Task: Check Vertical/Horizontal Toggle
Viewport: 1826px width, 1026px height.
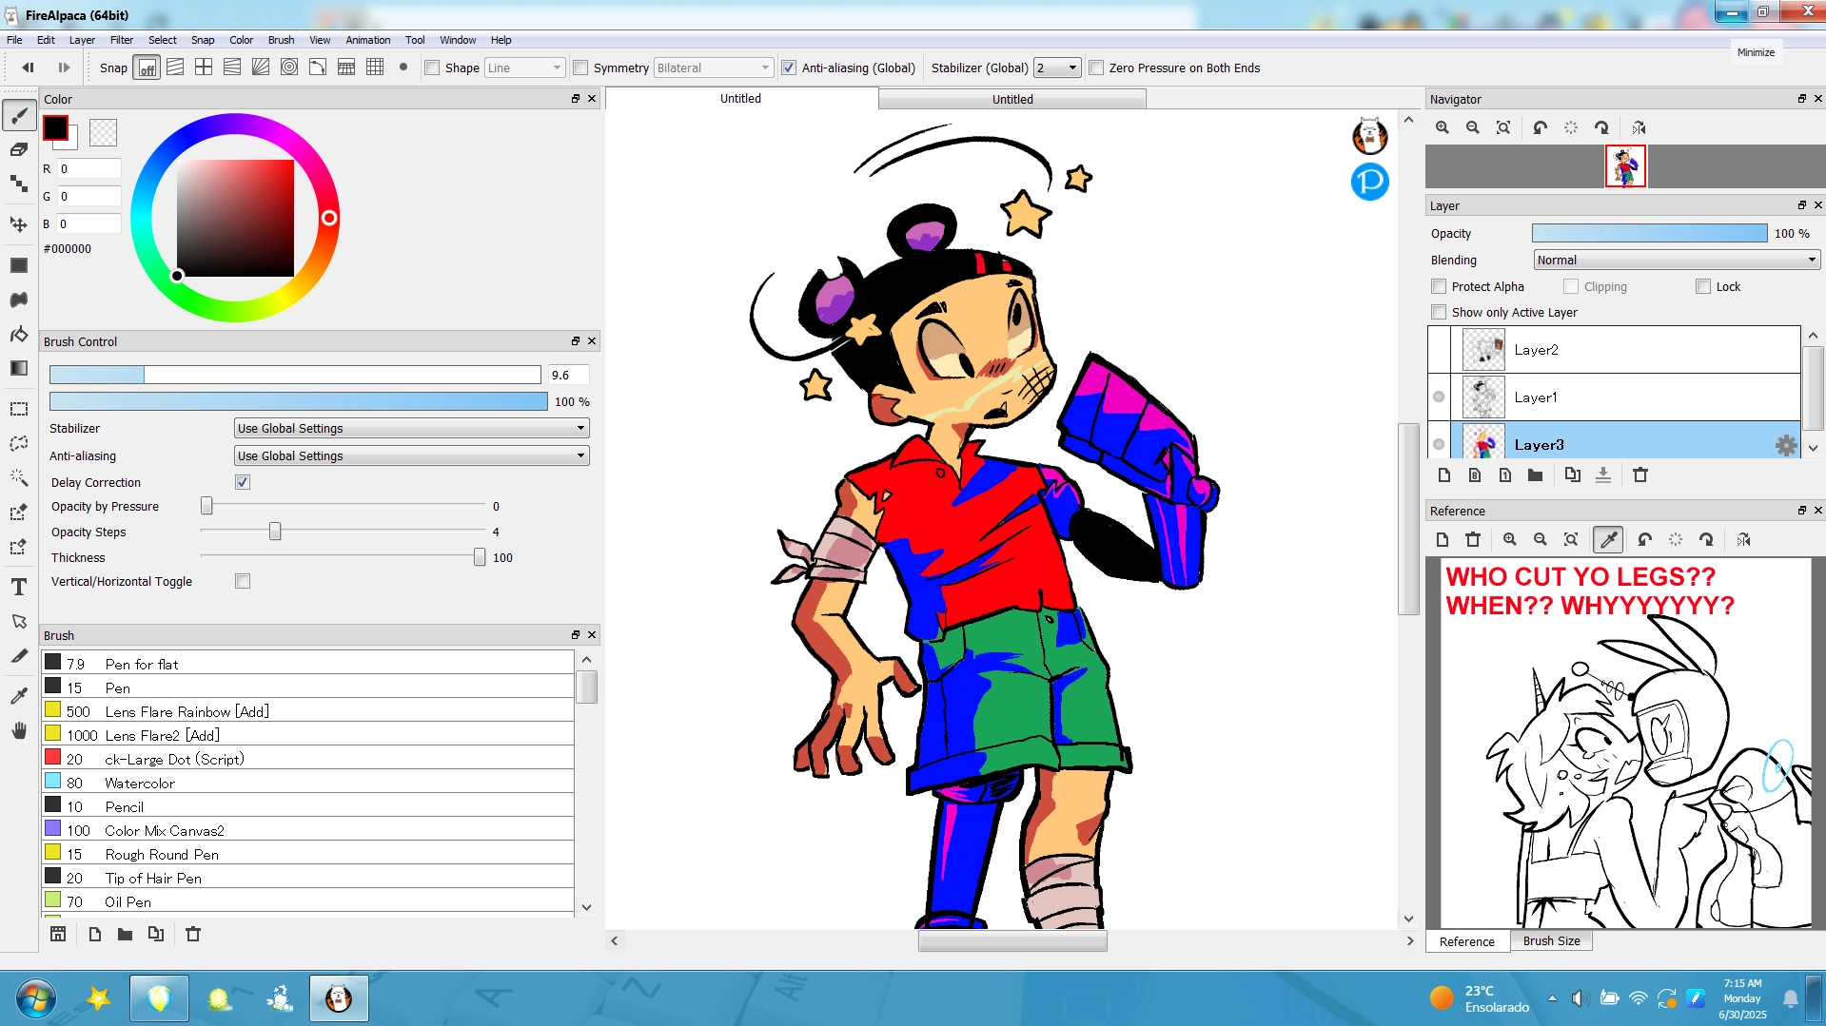Action: coord(243,581)
